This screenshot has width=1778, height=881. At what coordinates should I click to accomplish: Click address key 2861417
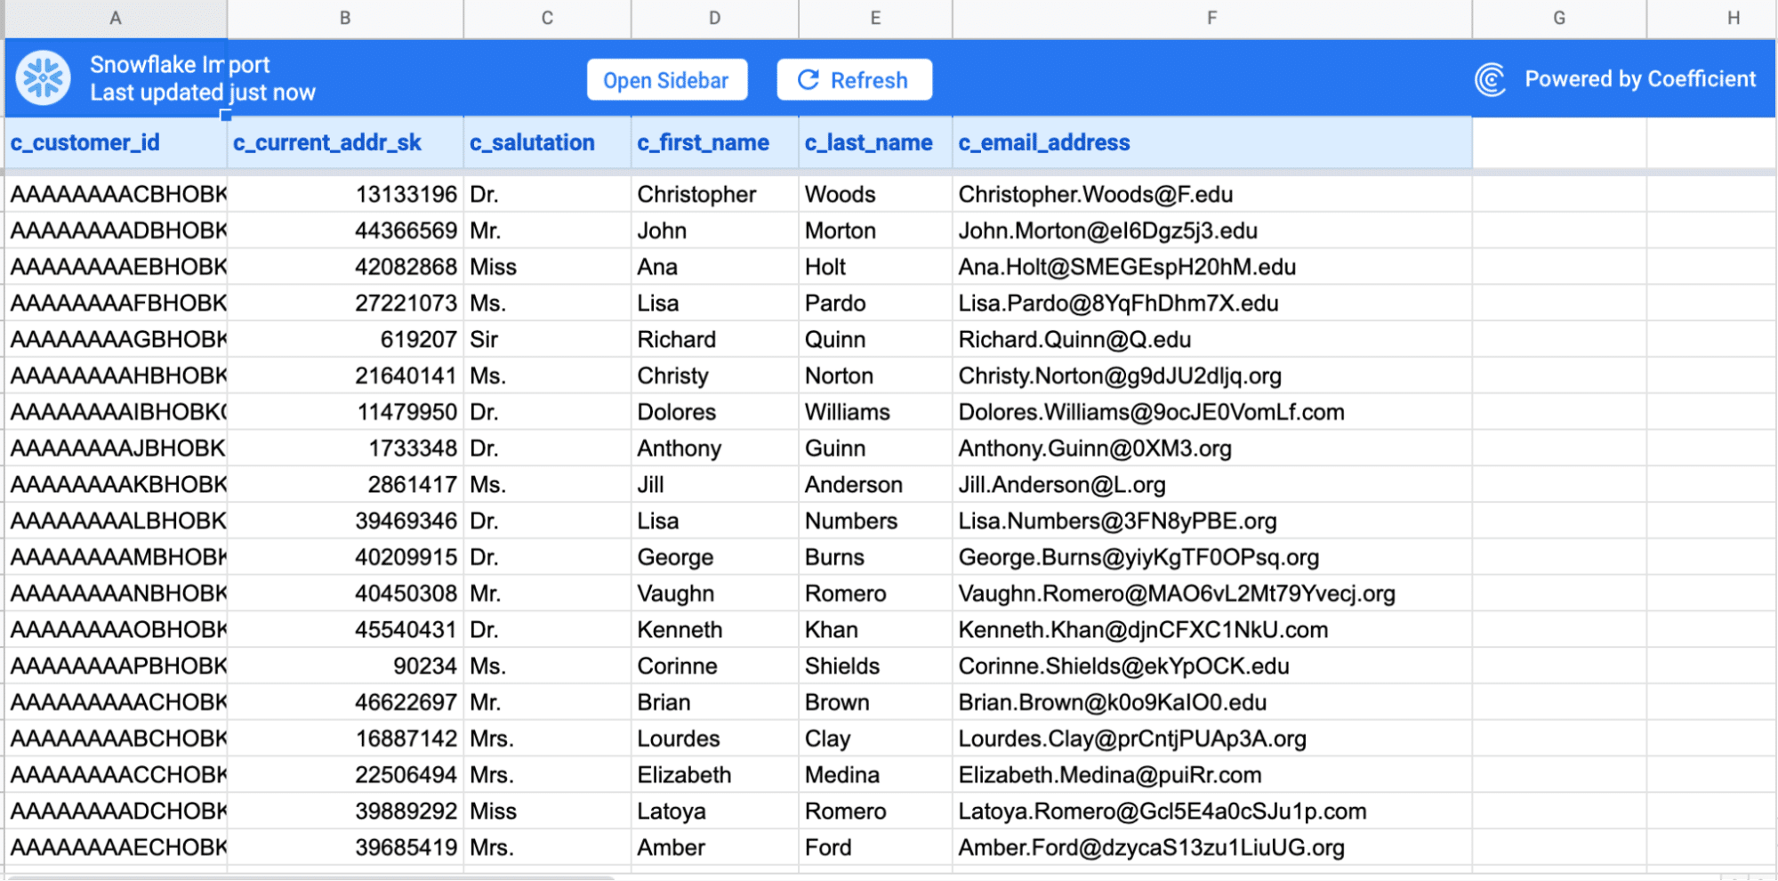[345, 485]
